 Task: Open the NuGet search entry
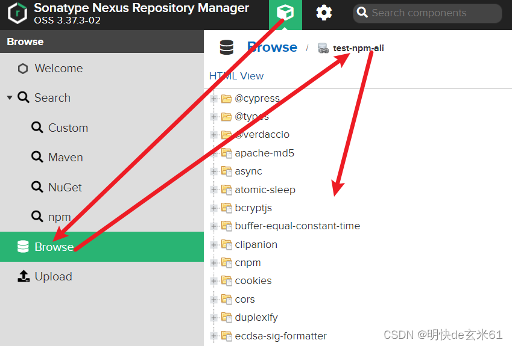pyautogui.click(x=65, y=187)
